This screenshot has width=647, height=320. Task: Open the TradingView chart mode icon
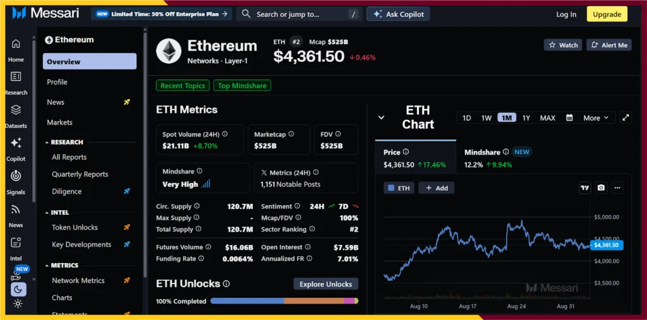(x=584, y=187)
